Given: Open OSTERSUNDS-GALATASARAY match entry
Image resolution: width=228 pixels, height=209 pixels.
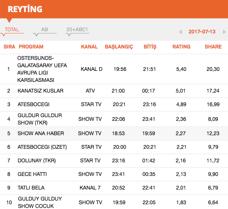Looking at the screenshot, I should pyautogui.click(x=114, y=69).
